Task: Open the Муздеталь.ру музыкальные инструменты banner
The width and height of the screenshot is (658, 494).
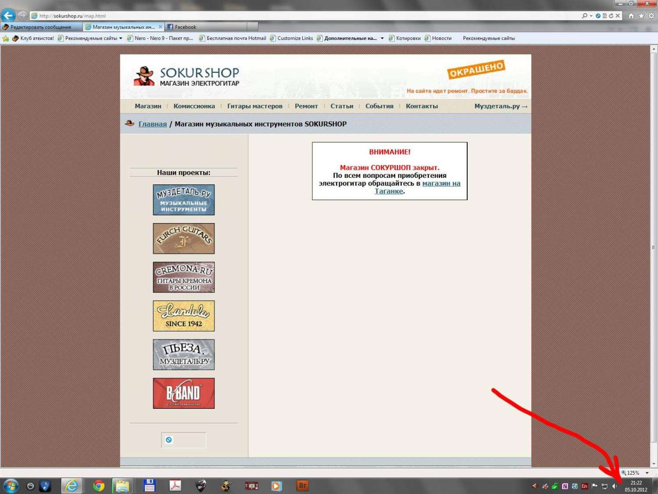Action: (x=184, y=200)
